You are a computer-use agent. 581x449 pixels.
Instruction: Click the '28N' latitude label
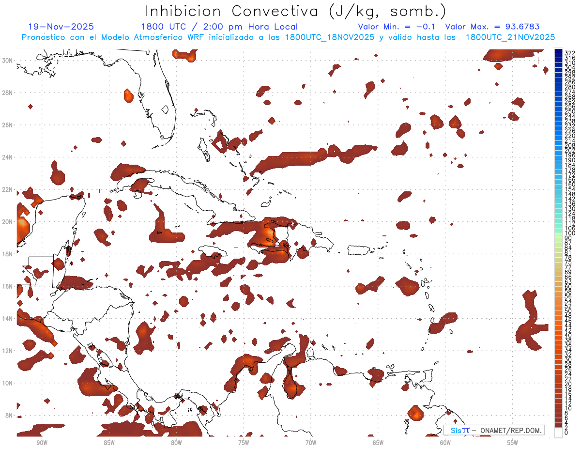tap(8, 93)
